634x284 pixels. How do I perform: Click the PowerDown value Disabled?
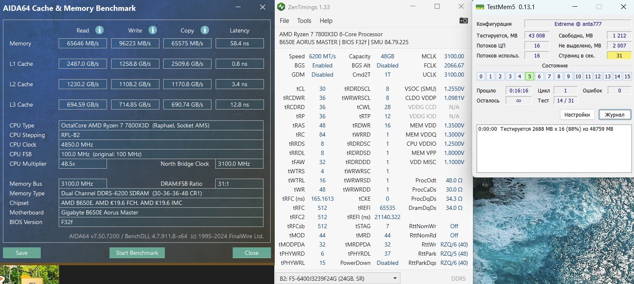pyautogui.click(x=388, y=263)
